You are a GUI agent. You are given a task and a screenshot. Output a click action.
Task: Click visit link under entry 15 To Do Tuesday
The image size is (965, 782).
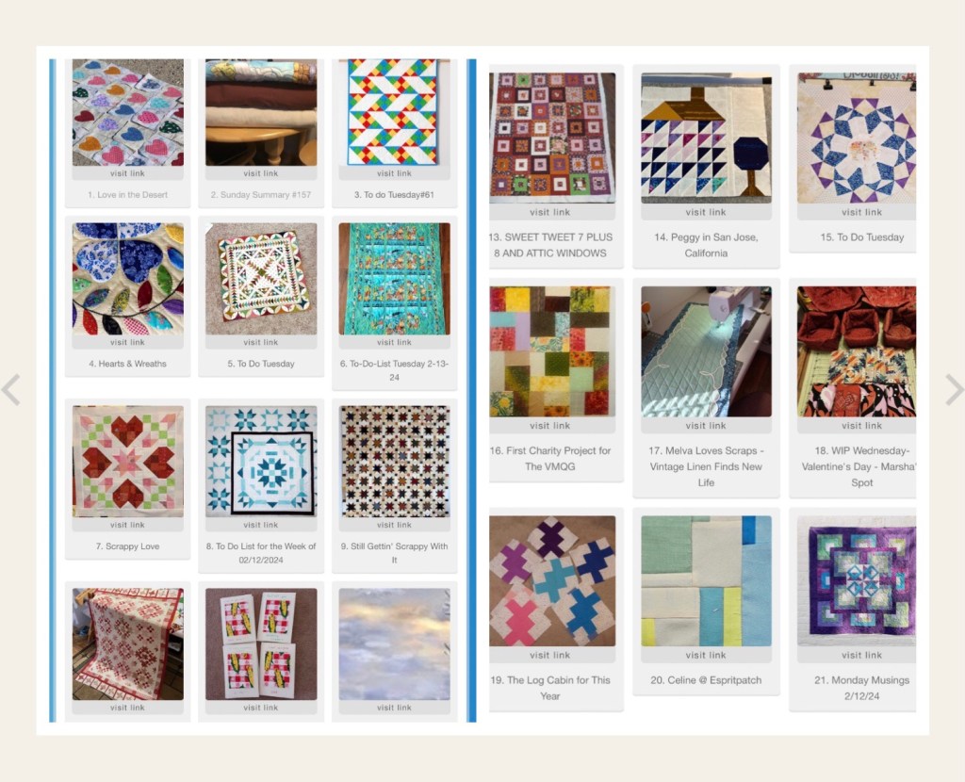point(861,212)
